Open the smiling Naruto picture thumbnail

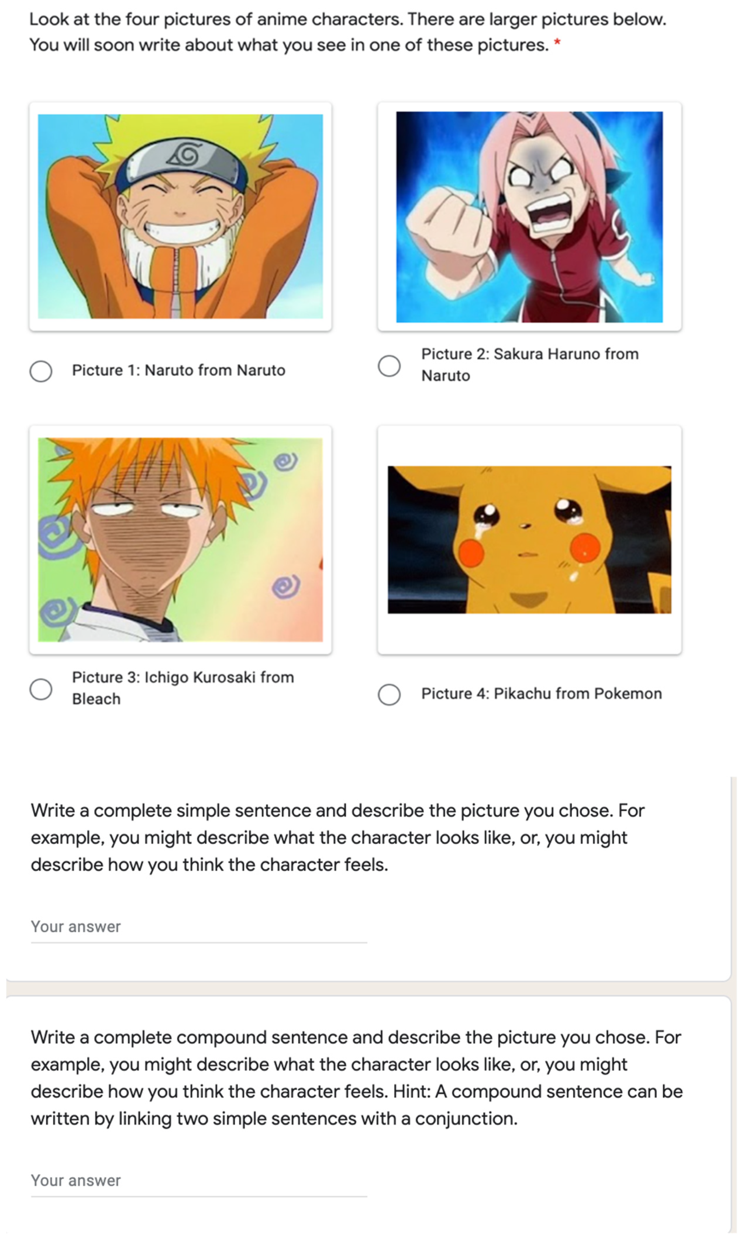click(180, 216)
